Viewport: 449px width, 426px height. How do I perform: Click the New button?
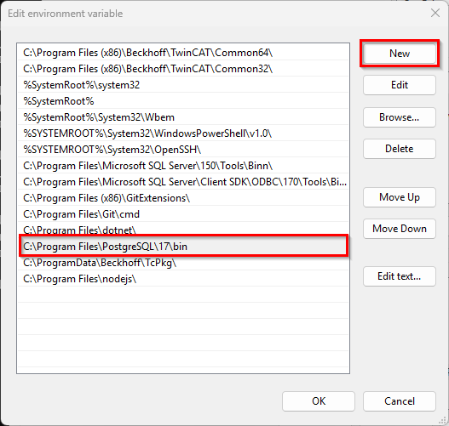[x=400, y=54]
